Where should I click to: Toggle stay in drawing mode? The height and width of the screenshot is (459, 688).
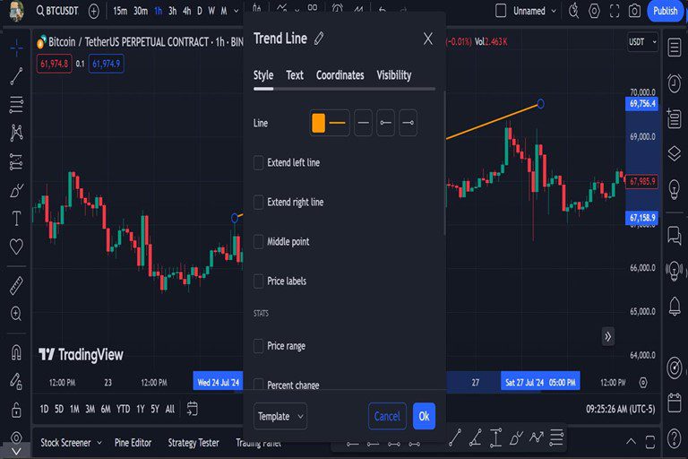(x=16, y=381)
